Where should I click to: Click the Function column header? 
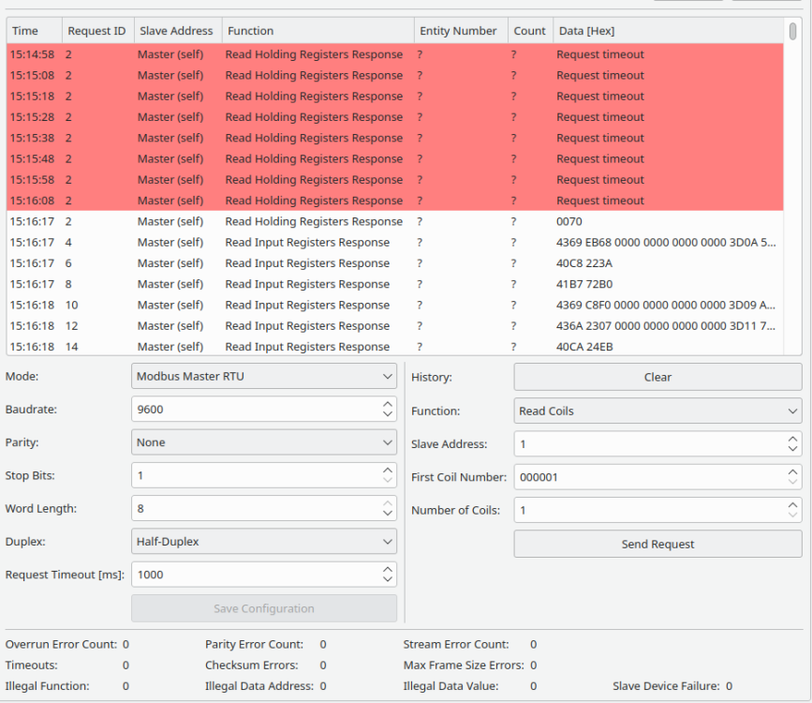tap(317, 31)
